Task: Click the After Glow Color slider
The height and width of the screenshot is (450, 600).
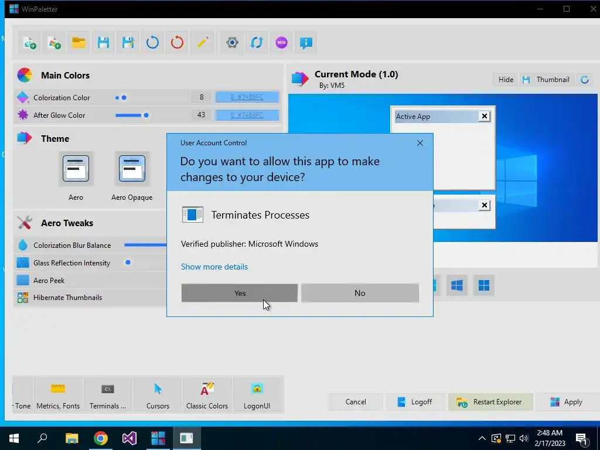Action: (151, 115)
